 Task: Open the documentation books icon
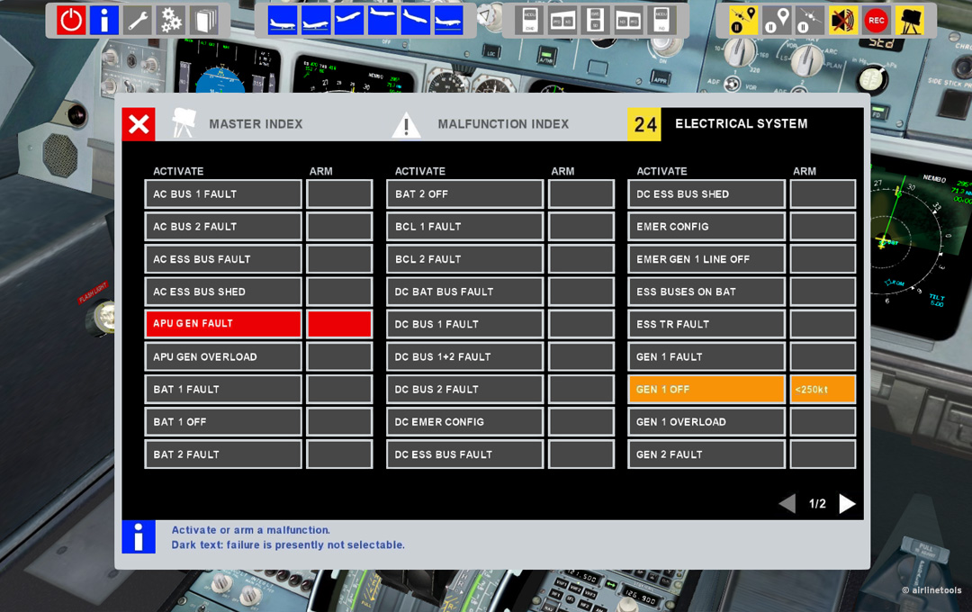pyautogui.click(x=202, y=20)
